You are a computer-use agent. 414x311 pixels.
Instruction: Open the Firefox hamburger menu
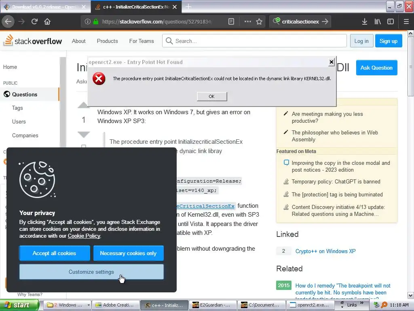click(406, 22)
